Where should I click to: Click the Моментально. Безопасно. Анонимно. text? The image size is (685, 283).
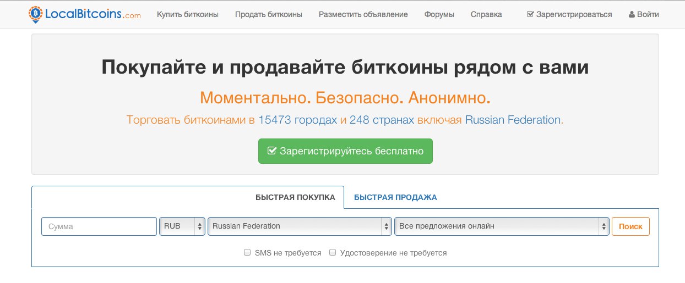click(x=345, y=98)
